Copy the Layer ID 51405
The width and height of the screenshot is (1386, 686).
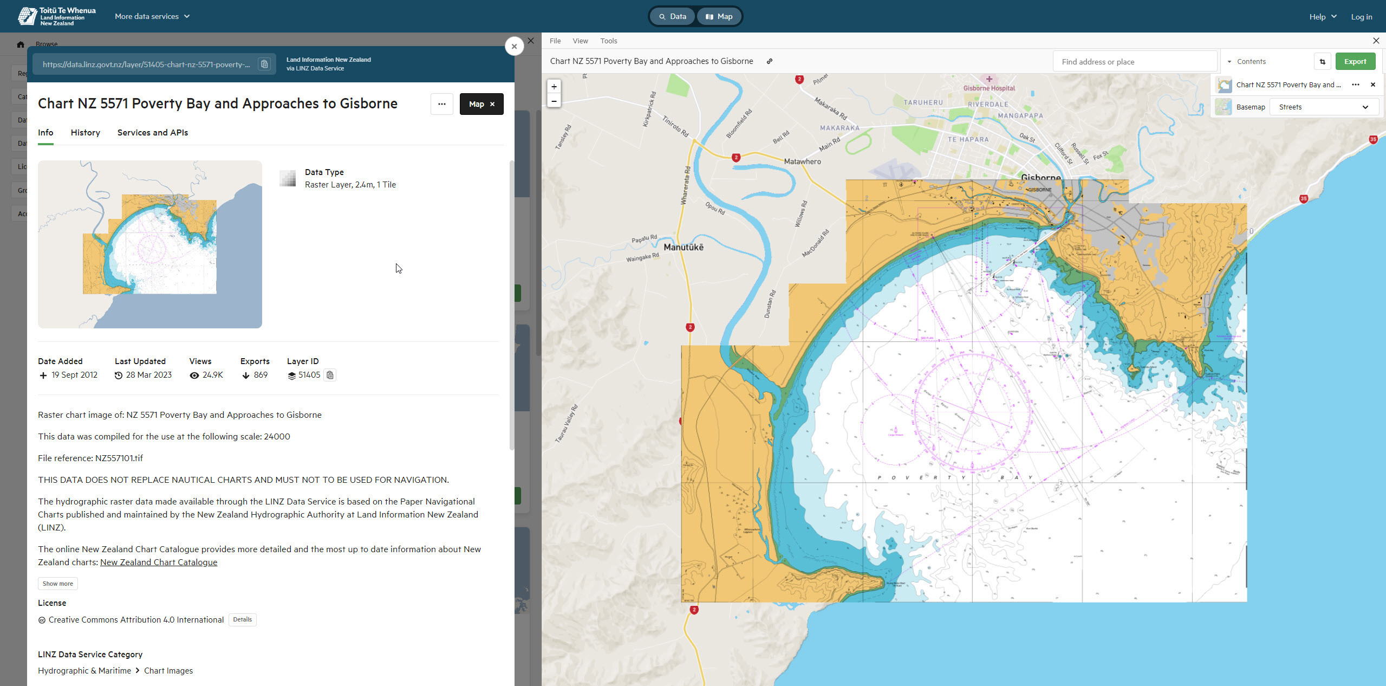pyautogui.click(x=330, y=375)
